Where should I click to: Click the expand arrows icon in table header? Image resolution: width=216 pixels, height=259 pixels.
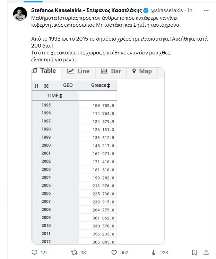pyautogui.click(x=46, y=86)
